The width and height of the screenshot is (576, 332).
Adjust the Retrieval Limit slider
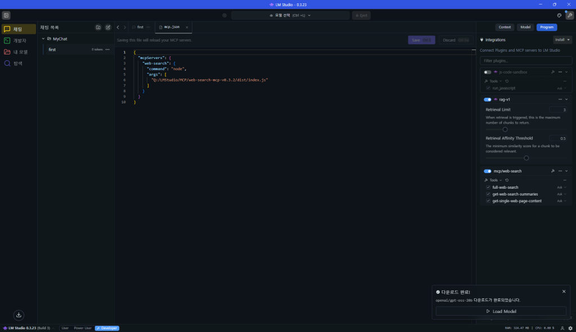505,130
